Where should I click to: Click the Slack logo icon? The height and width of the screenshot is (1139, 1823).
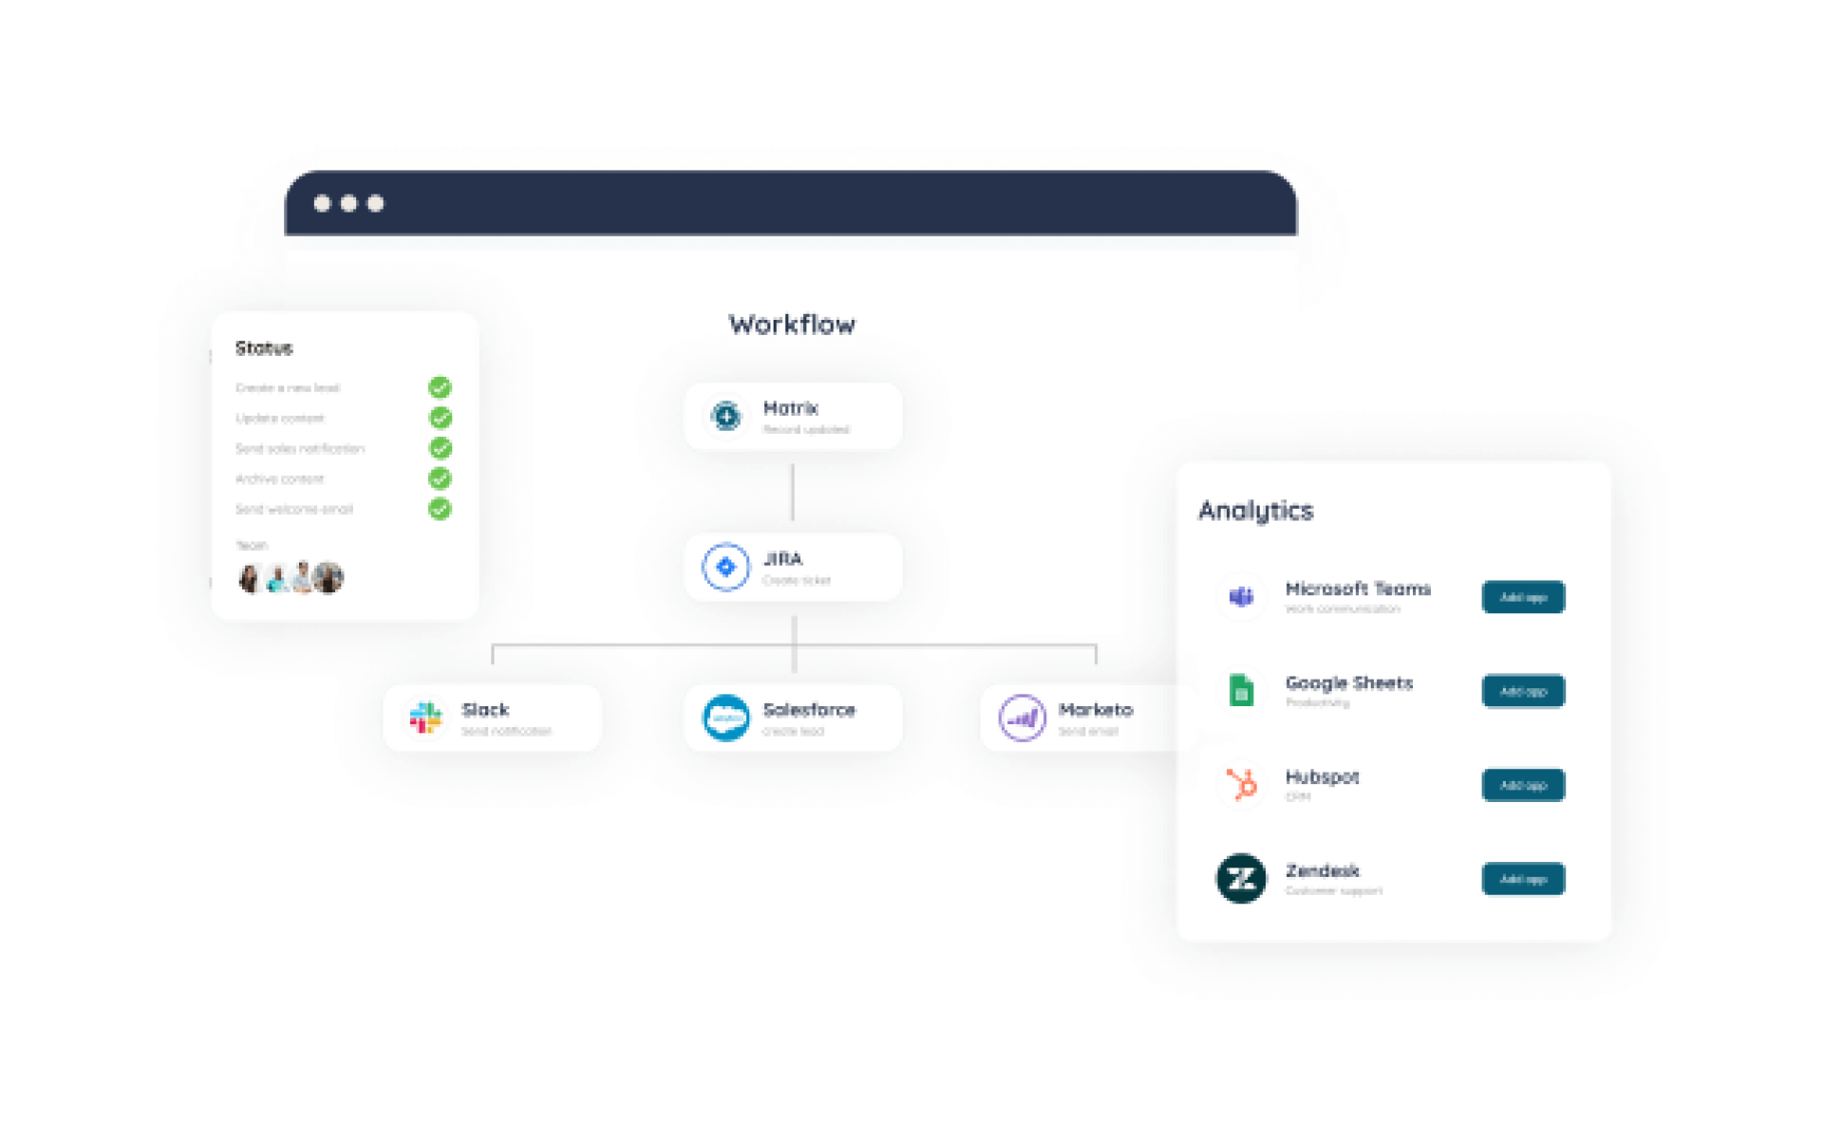(x=425, y=718)
